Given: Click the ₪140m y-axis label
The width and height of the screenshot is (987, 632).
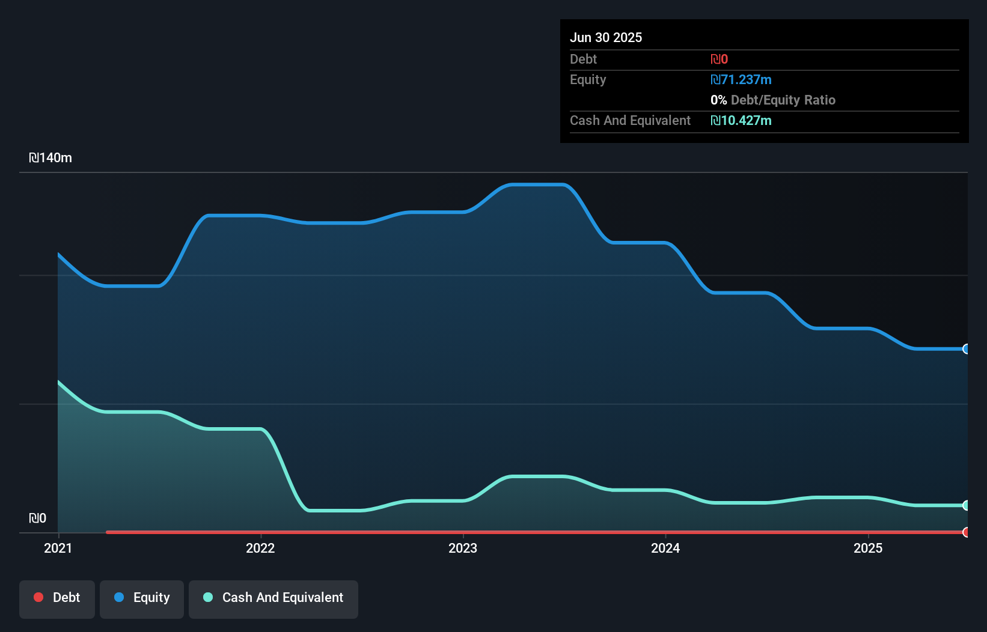Looking at the screenshot, I should point(50,158).
